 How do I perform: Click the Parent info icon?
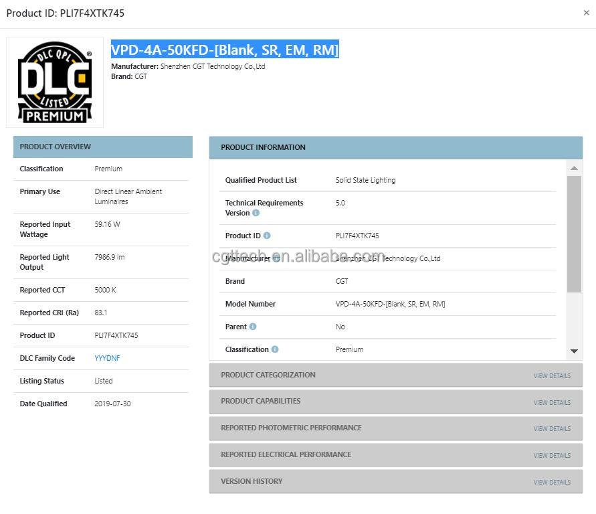coord(253,327)
